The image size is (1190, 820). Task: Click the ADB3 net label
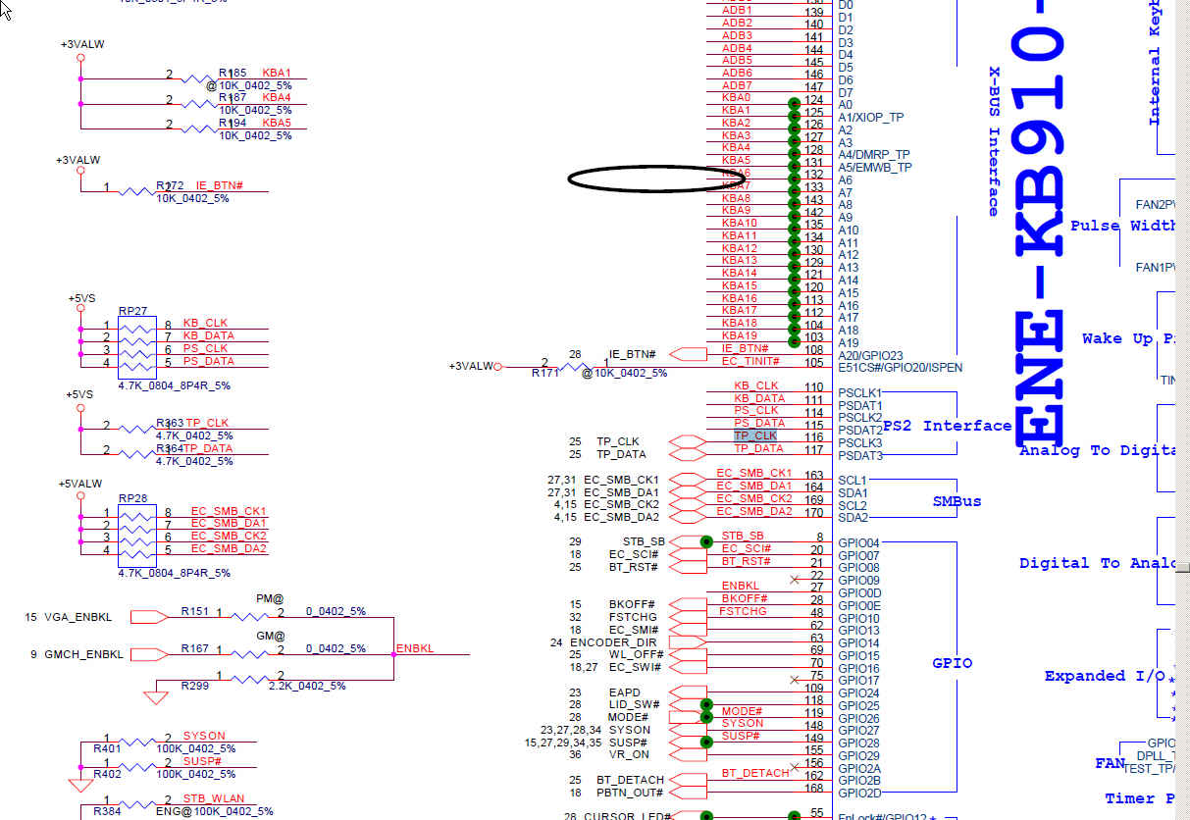click(737, 35)
